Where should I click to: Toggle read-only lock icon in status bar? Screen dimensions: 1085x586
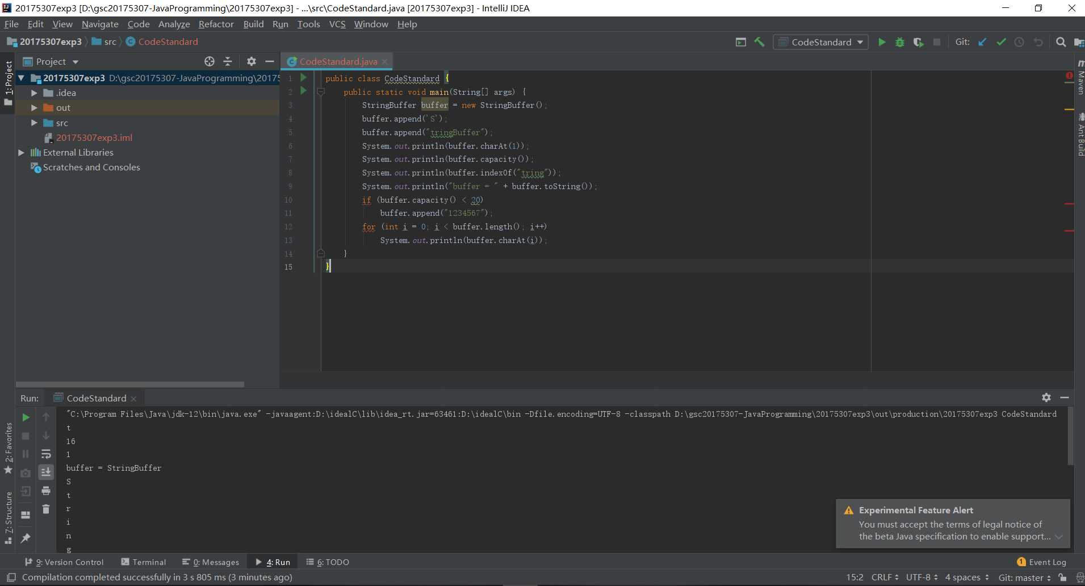[x=1062, y=577]
